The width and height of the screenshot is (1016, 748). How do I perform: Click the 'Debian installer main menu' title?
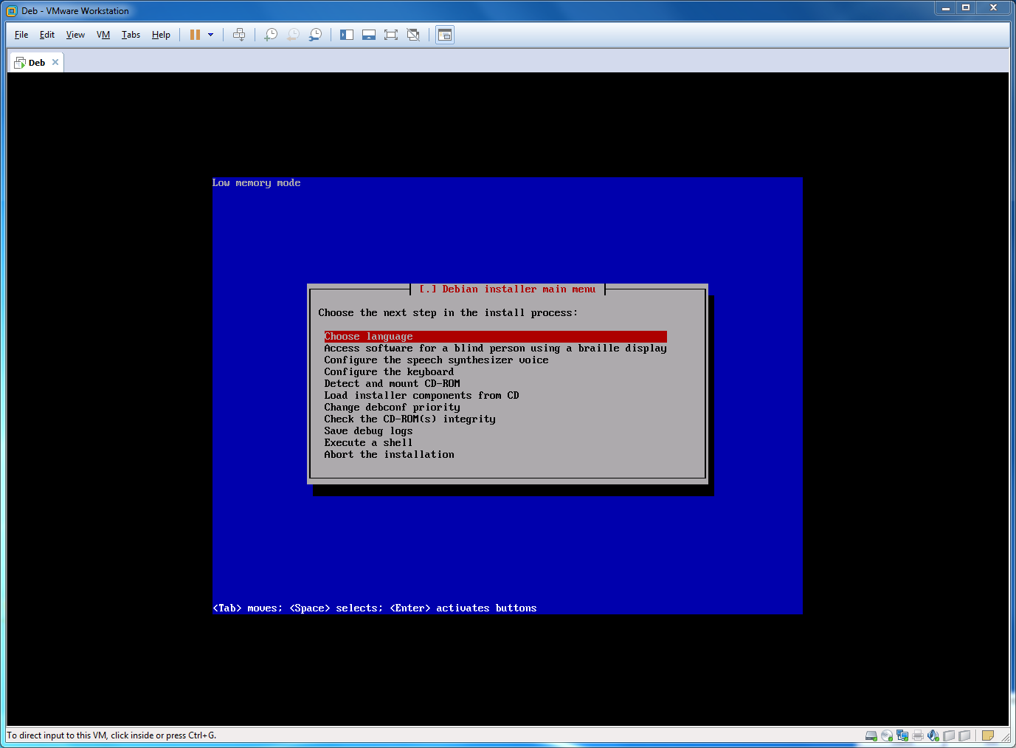pyautogui.click(x=507, y=289)
